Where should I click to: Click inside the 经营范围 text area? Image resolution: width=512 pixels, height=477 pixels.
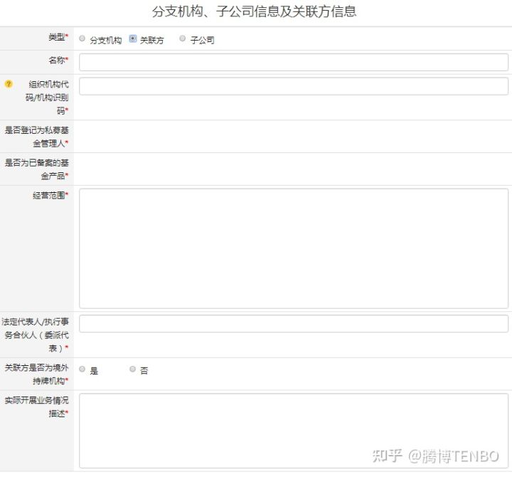(293, 248)
